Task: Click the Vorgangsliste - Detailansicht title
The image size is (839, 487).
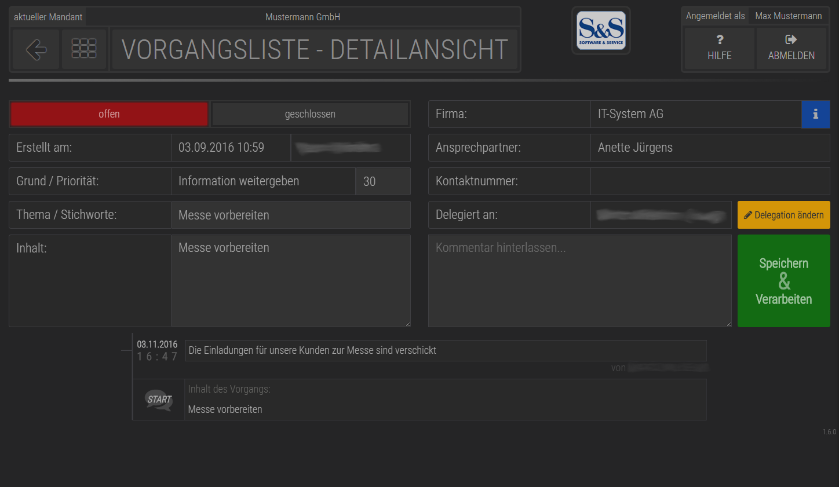Action: pyautogui.click(x=315, y=49)
